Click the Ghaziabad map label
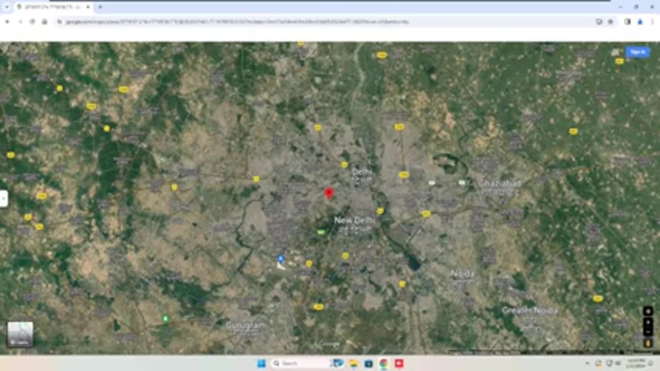This screenshot has height=371, width=660. click(x=500, y=183)
